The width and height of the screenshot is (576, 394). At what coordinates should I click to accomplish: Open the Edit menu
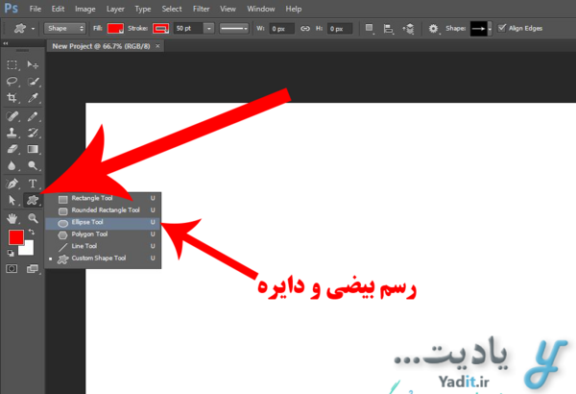coord(58,9)
